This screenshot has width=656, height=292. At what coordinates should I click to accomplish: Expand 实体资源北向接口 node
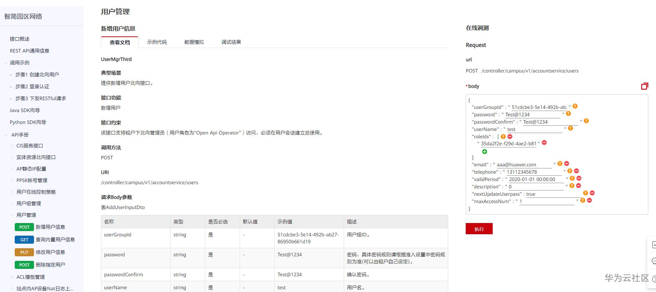[x=13, y=157]
